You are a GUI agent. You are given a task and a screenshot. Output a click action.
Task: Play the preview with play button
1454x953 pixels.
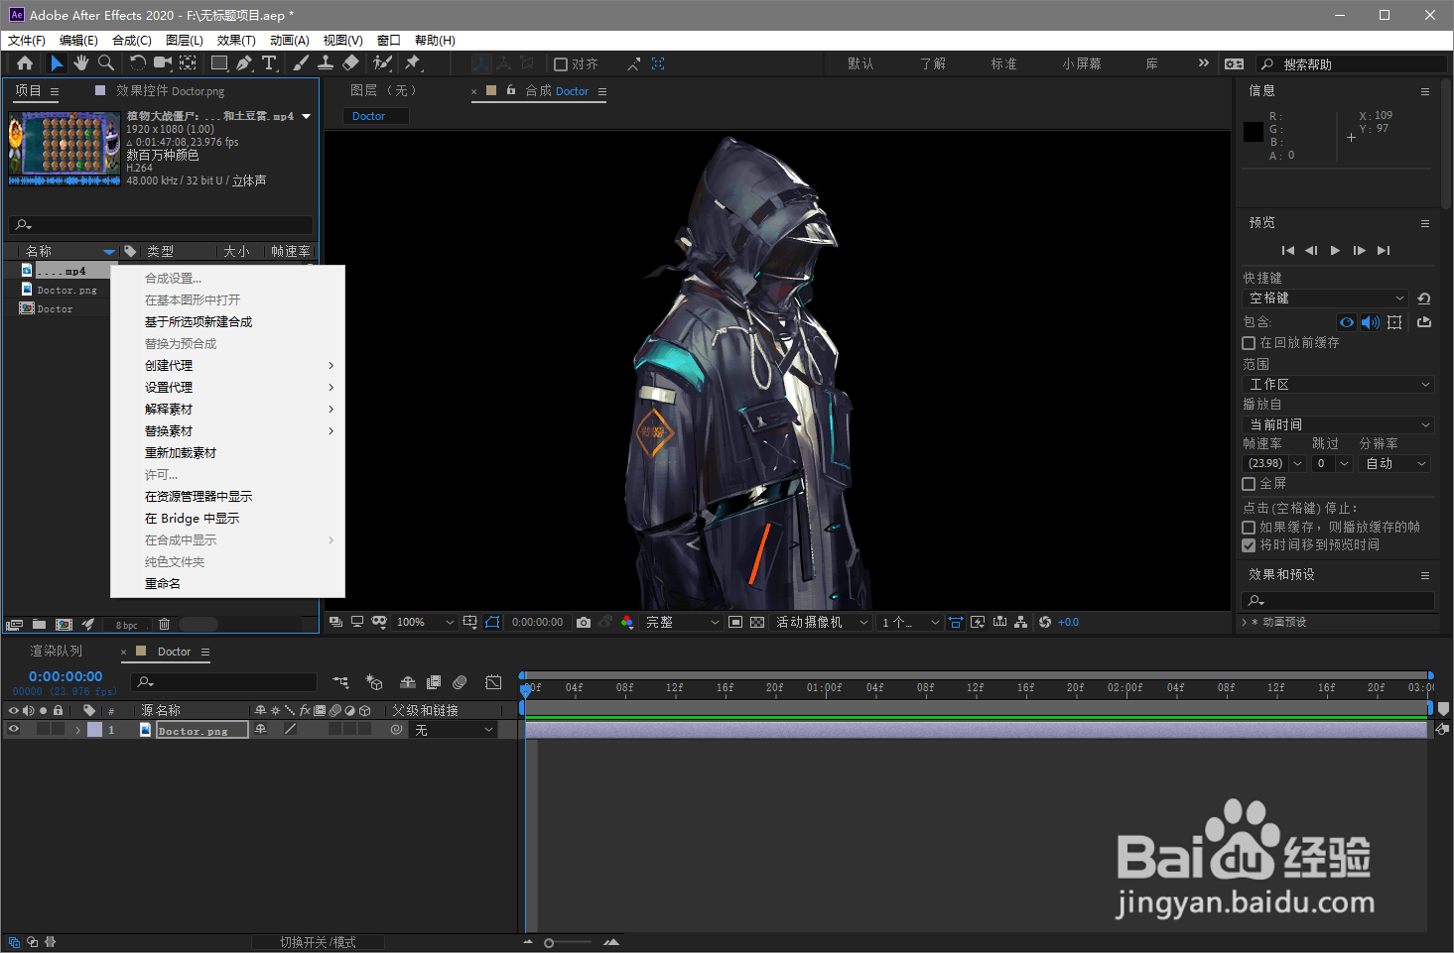pos(1335,251)
